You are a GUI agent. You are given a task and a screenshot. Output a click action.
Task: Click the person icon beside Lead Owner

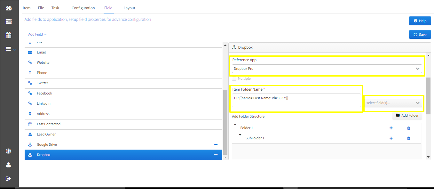pos(30,134)
